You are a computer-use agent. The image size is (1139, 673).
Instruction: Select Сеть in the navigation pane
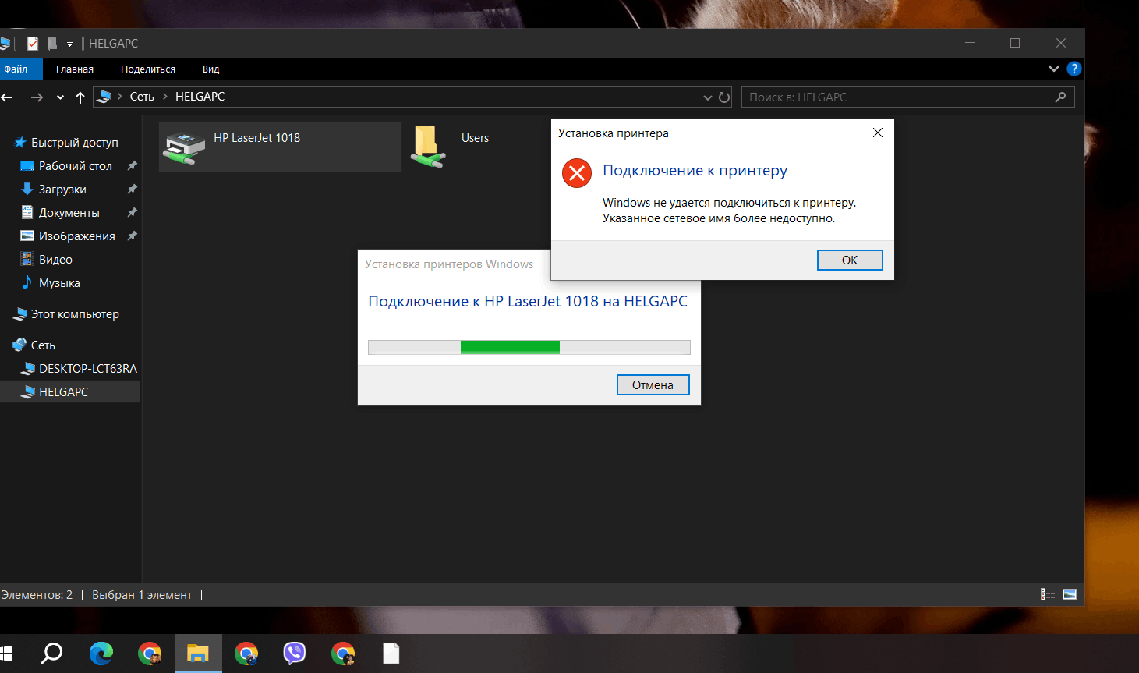coord(43,345)
